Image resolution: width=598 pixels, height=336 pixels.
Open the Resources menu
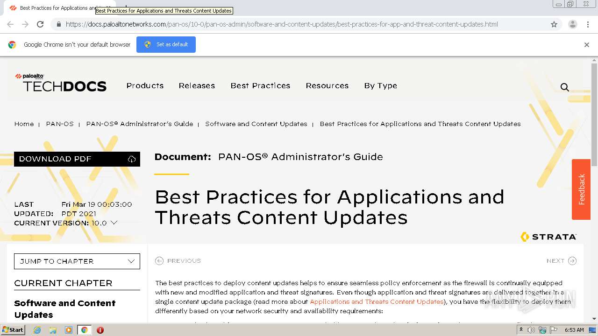pos(327,86)
